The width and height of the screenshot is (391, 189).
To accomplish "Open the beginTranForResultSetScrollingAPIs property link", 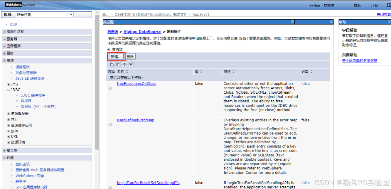I will (148, 183).
